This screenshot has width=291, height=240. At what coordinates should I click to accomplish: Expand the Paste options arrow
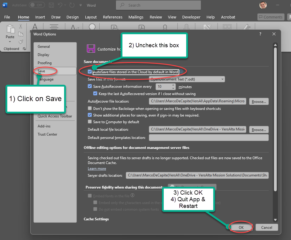click(10, 41)
